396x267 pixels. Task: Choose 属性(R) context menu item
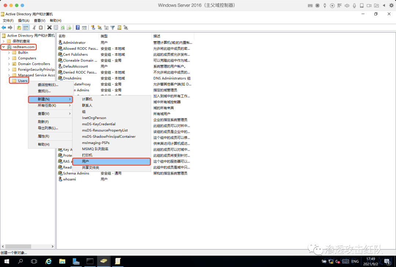click(x=50, y=136)
